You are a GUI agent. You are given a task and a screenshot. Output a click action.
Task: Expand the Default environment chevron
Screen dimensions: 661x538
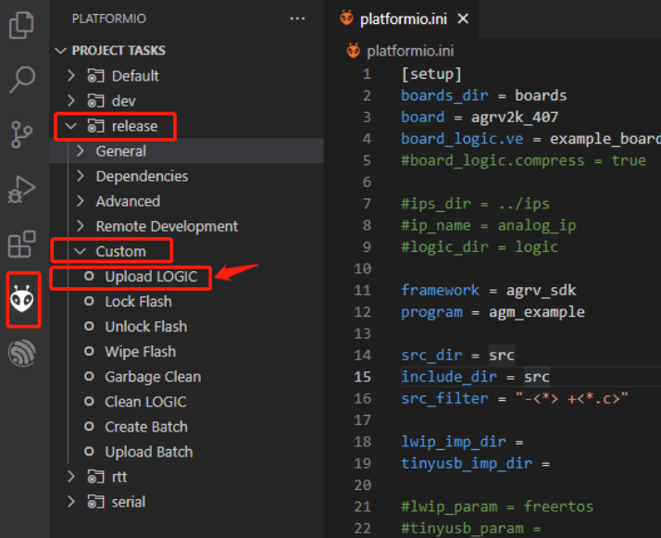coord(71,76)
